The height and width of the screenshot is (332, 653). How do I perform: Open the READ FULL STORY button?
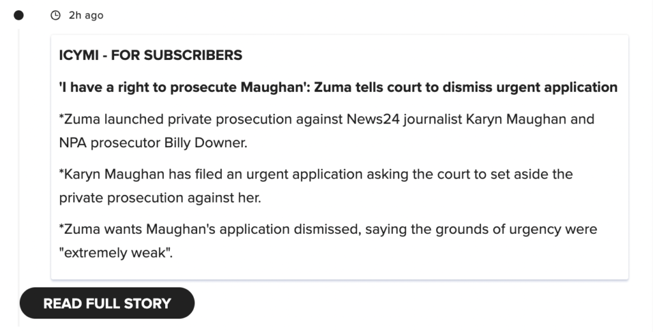(107, 303)
